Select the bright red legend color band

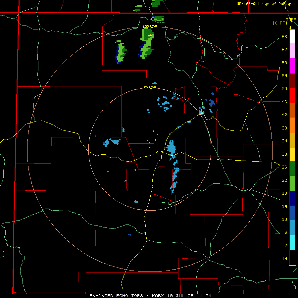tap(292, 95)
